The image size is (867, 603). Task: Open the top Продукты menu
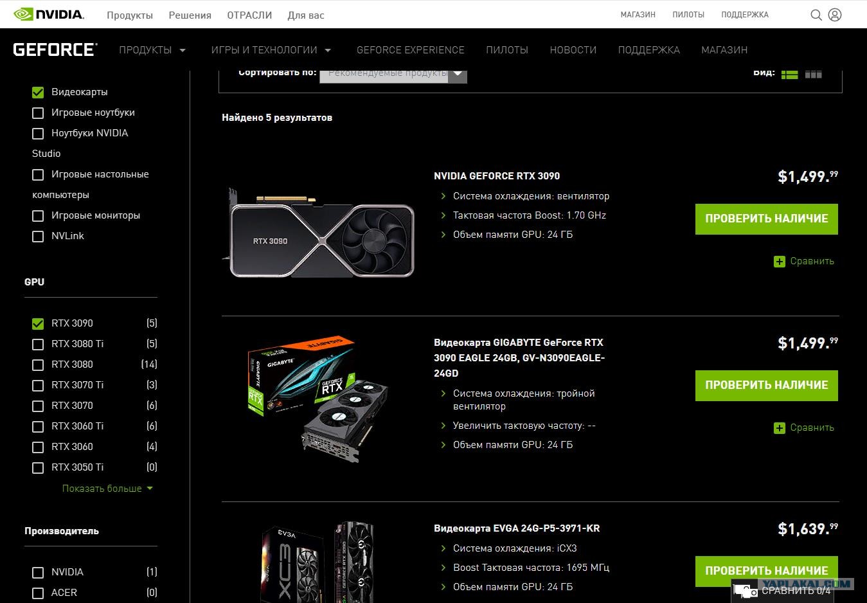pyautogui.click(x=130, y=15)
